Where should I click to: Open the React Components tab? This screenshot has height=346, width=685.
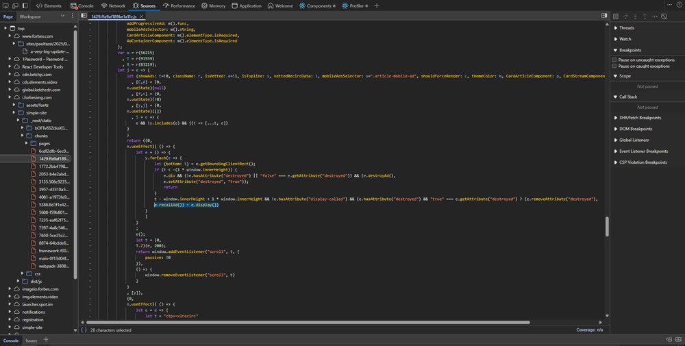317,5
